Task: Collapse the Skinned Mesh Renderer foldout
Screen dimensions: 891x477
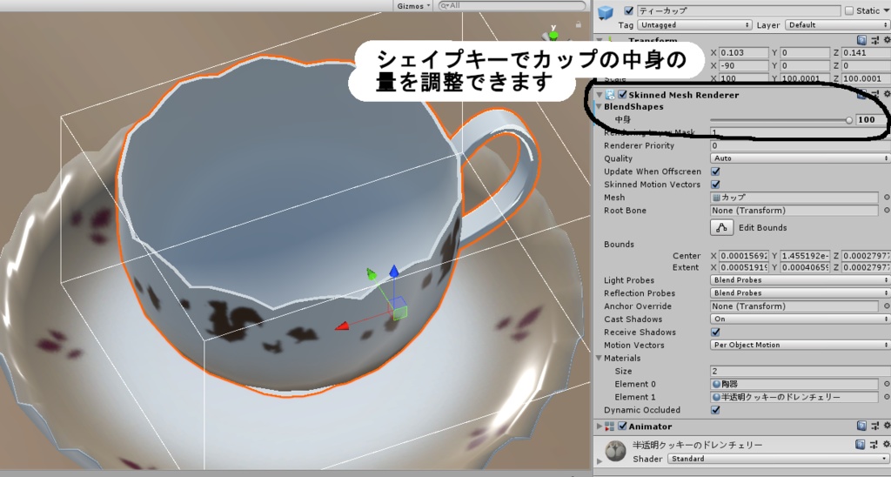Action: coord(599,95)
